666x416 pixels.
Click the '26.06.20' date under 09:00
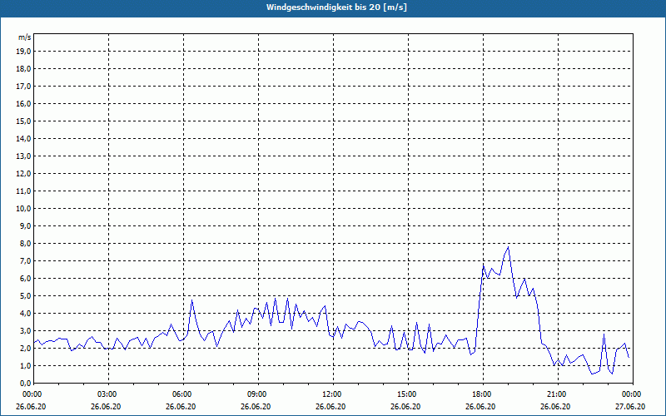click(256, 407)
